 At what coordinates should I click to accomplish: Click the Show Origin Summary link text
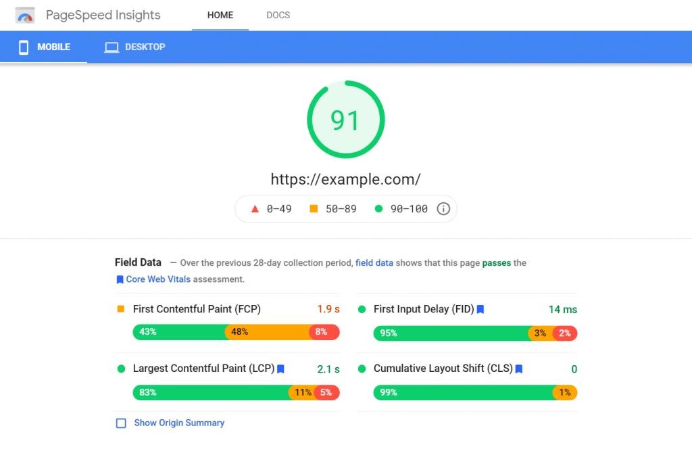tap(179, 423)
